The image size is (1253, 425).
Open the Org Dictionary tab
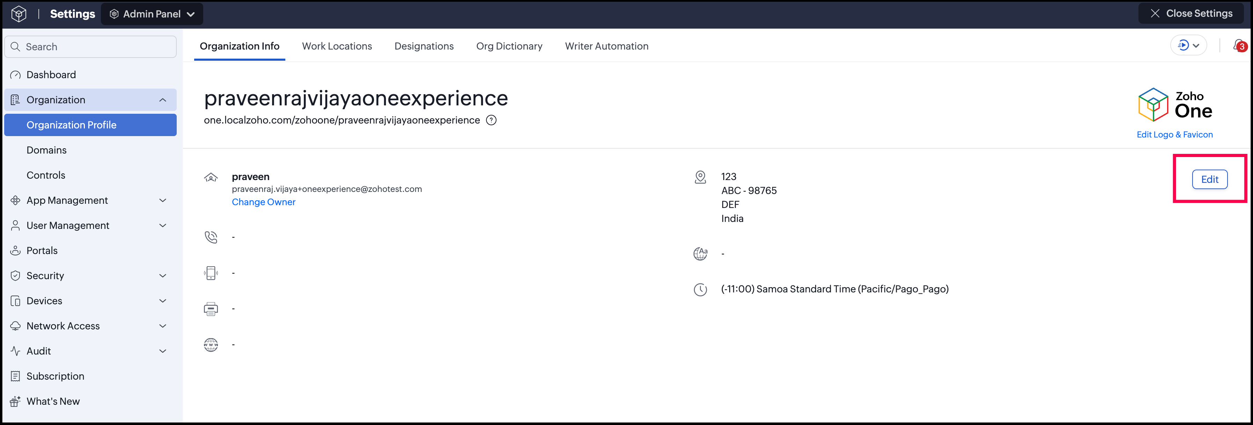click(509, 46)
